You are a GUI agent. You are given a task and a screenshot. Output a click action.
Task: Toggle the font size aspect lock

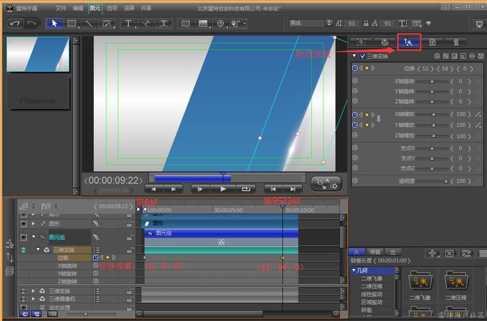pyautogui.click(x=366, y=23)
